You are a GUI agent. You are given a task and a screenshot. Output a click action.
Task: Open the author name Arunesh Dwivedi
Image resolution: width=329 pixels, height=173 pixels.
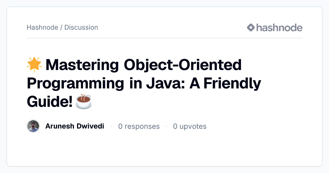(75, 126)
